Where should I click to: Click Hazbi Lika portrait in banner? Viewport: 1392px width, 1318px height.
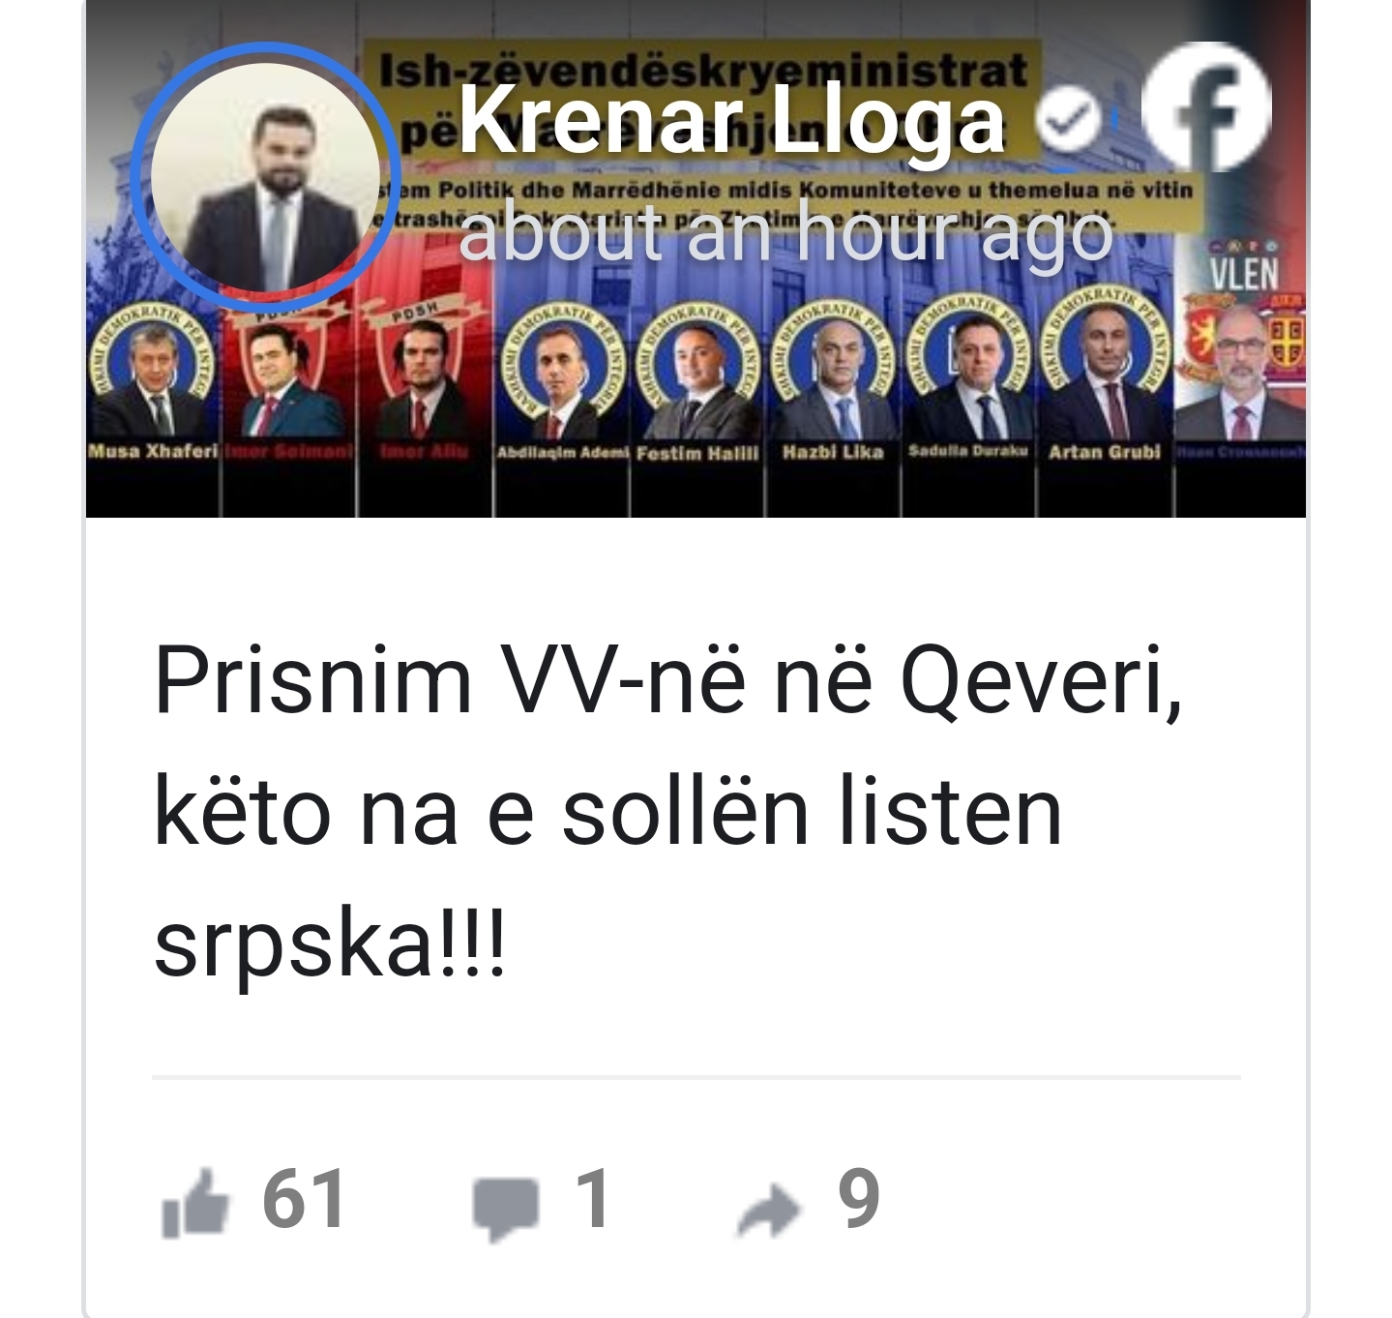833,373
